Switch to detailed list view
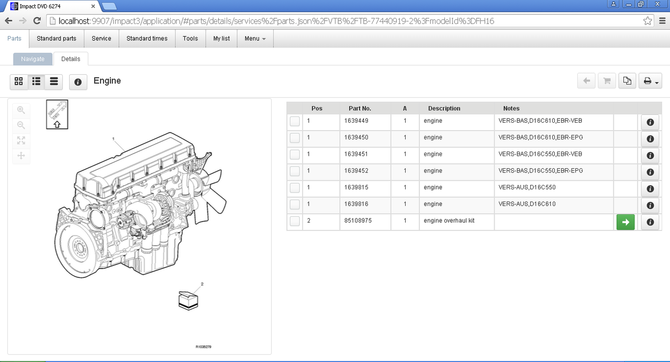This screenshot has height=362, width=670. (37, 81)
